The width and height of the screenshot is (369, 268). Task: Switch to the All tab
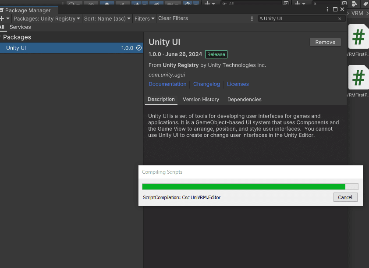click(2, 27)
